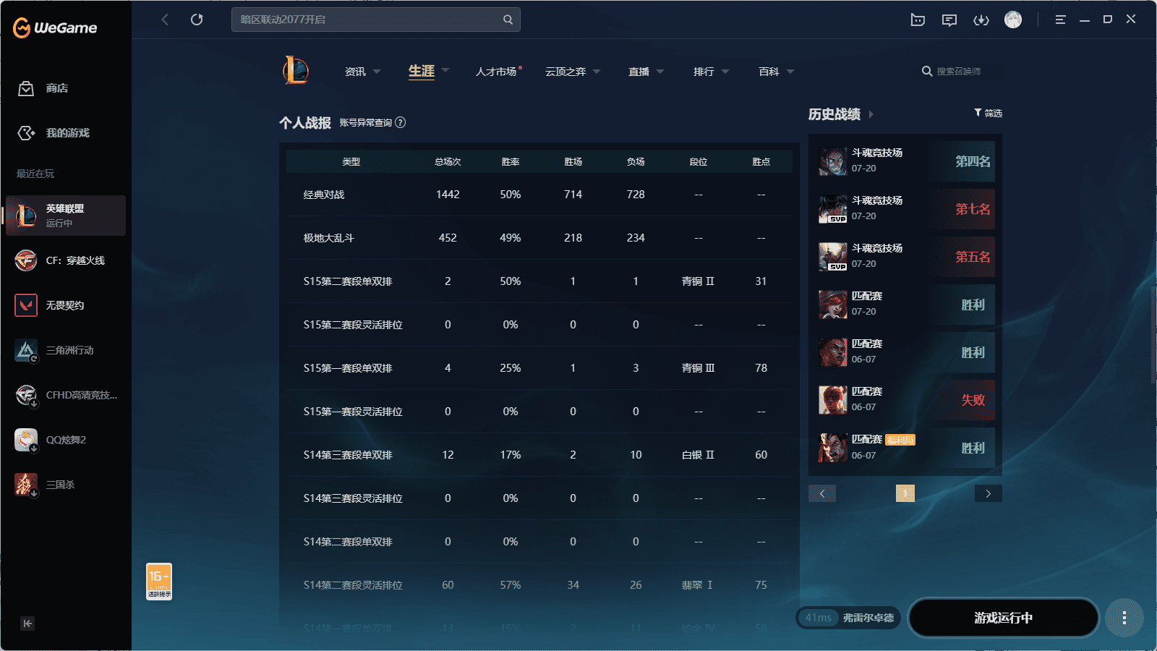Expand the 云顶之弈 dropdown menu
The image size is (1157, 651).
click(573, 72)
